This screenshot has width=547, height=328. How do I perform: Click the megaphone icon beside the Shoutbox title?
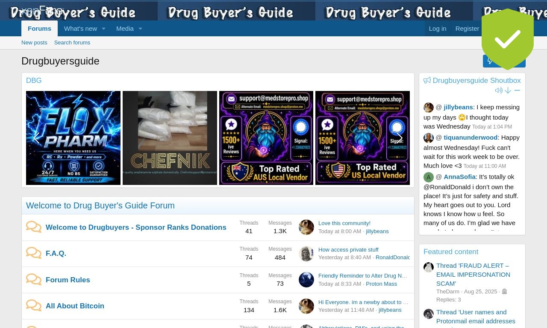[x=427, y=80]
